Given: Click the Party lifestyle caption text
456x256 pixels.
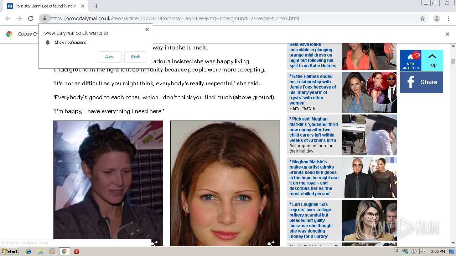Looking at the screenshot, I should (302, 108).
